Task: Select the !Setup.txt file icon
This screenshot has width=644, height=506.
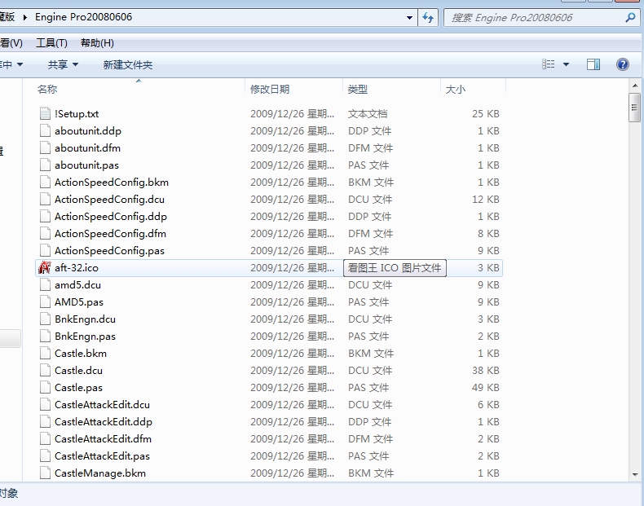Action: pyautogui.click(x=45, y=114)
